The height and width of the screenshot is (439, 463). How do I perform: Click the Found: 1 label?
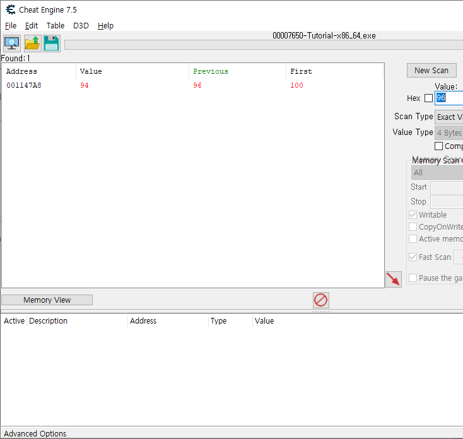tap(15, 58)
